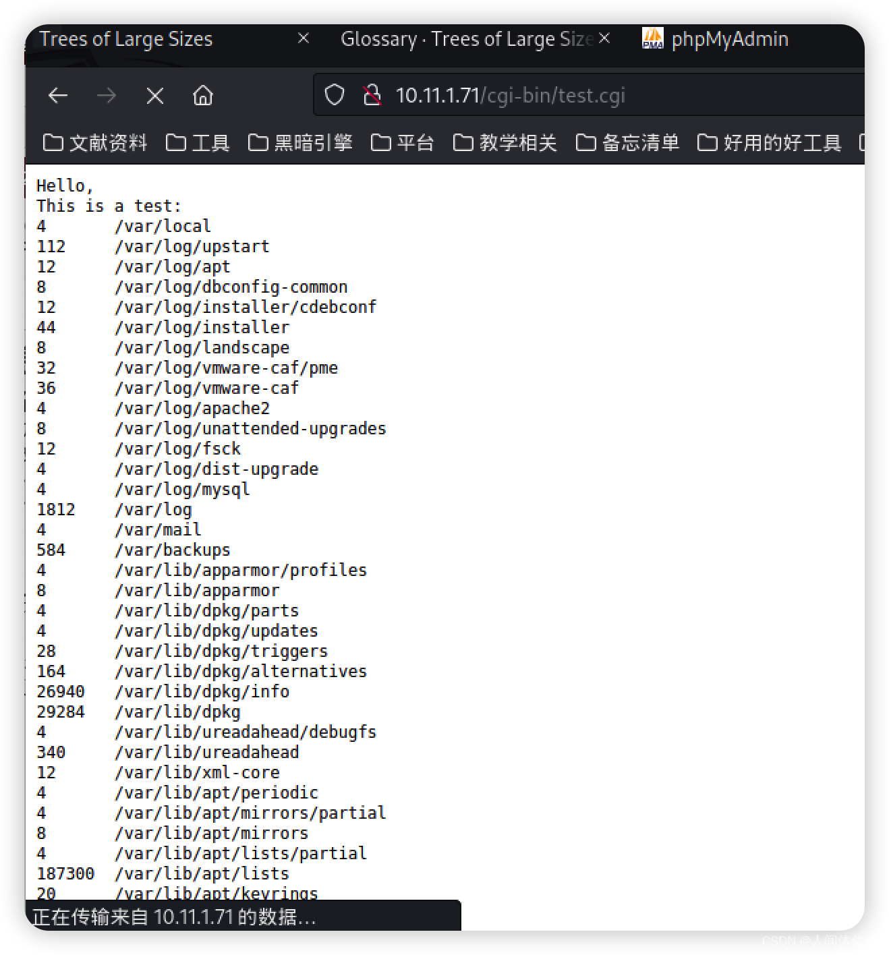The image size is (889, 955).
Task: Close the Trees of Large Sizes tab
Action: click(304, 38)
